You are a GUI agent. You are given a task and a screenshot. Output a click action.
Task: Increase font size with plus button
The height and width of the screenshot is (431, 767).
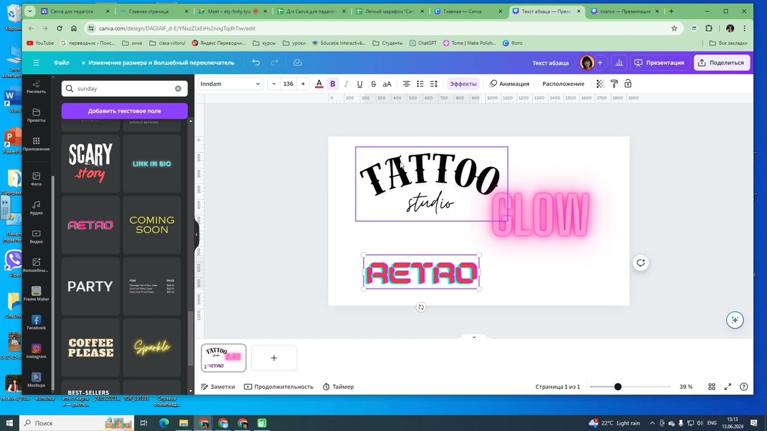click(303, 84)
